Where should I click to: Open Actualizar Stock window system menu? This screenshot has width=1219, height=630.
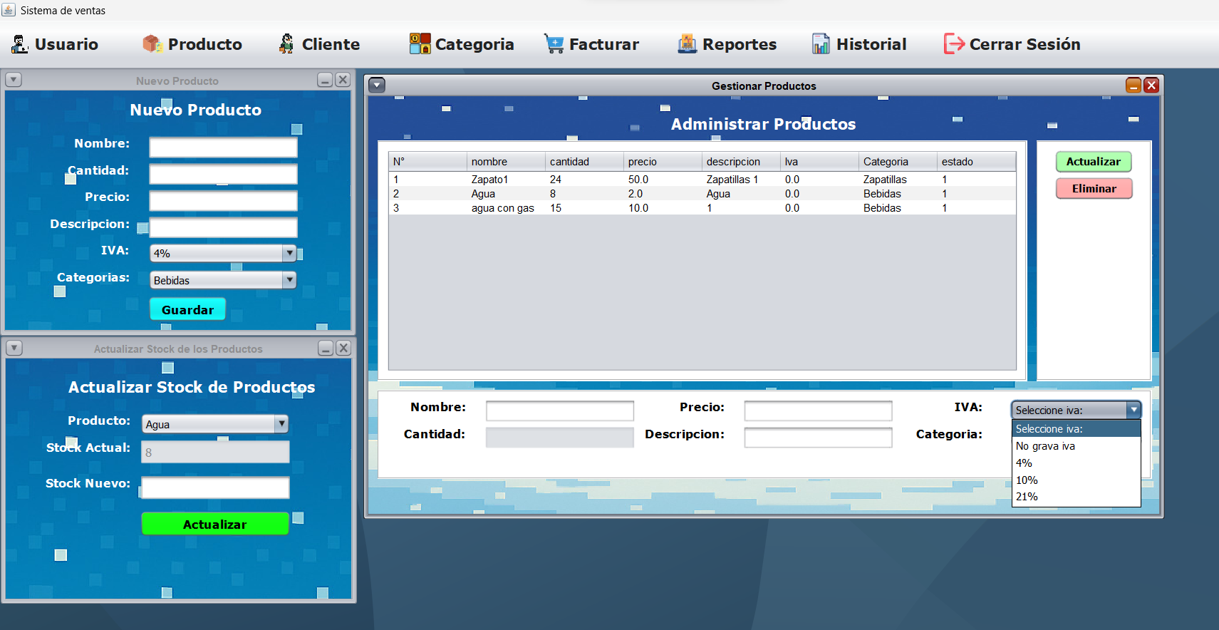(14, 348)
